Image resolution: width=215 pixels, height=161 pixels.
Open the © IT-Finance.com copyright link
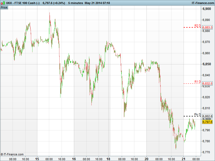pos(12,154)
